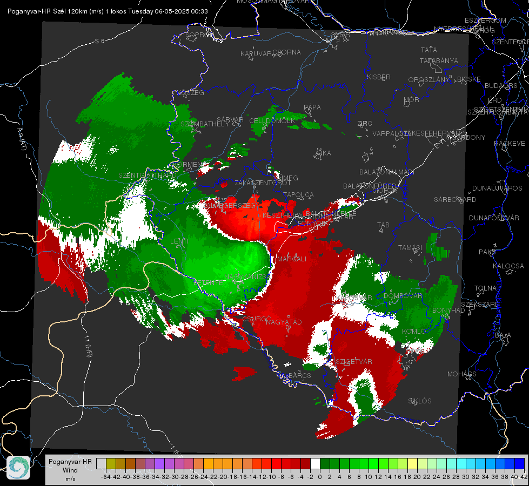
Task: Click the KAPOSVAR city label
Action: click(354, 298)
